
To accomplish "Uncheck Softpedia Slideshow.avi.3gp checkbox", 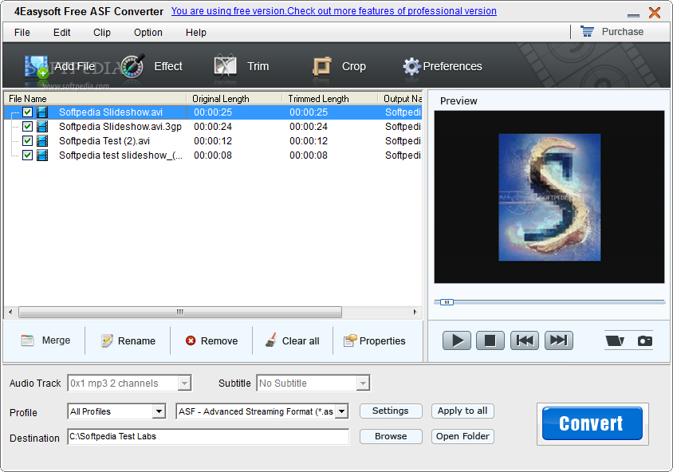I will pyautogui.click(x=27, y=127).
